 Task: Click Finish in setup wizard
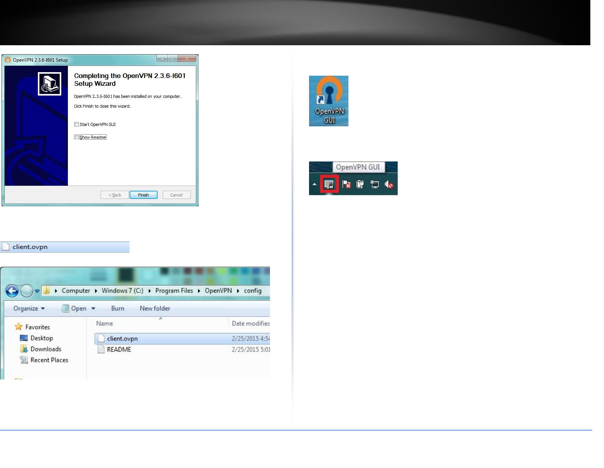(144, 195)
